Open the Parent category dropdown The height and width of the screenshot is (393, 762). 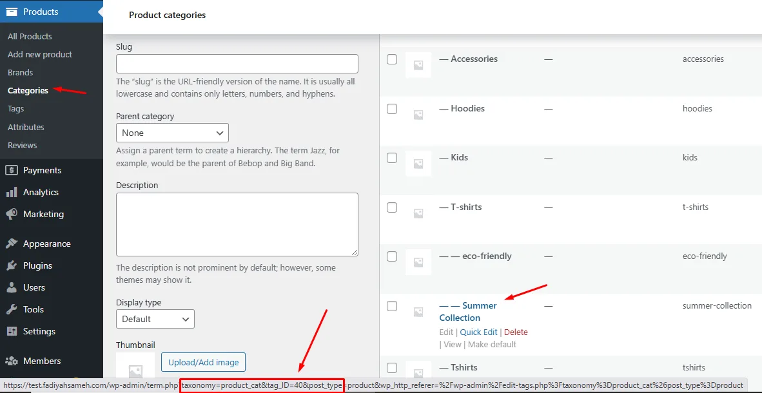[x=173, y=133]
